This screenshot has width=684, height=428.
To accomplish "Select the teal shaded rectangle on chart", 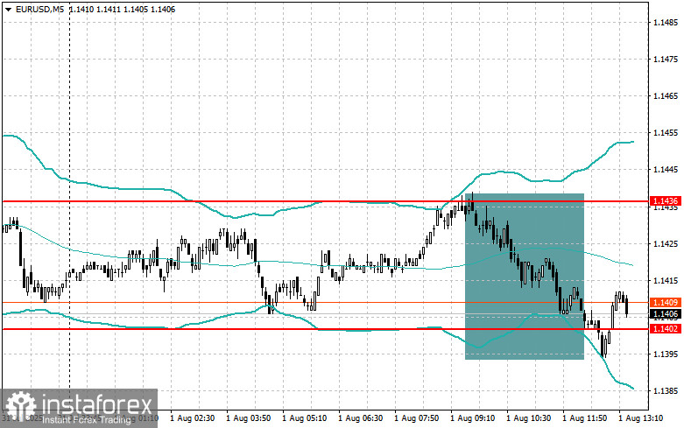I will (525, 277).
